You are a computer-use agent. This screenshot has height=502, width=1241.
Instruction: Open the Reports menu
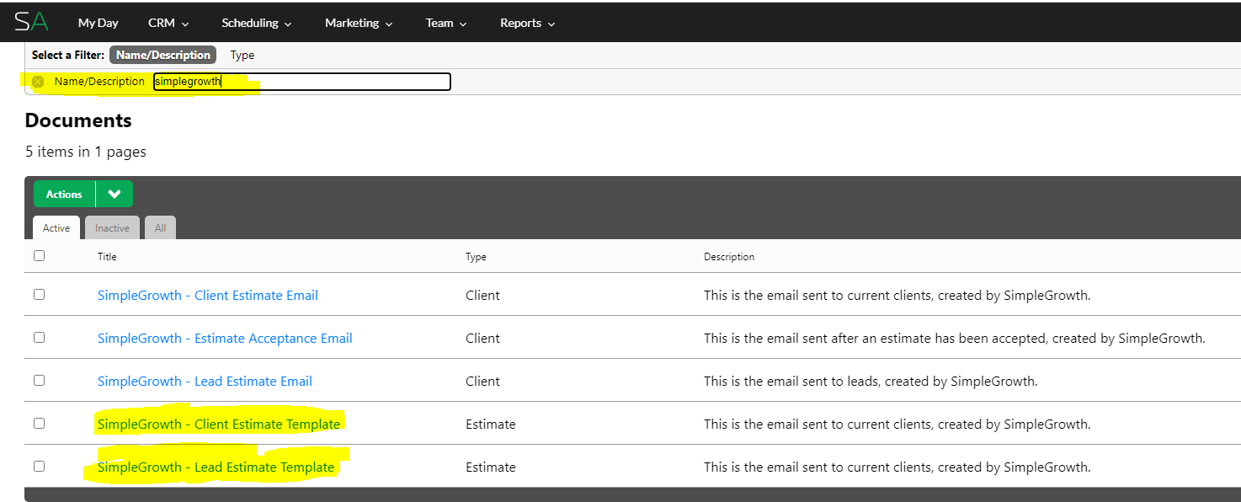click(x=528, y=23)
